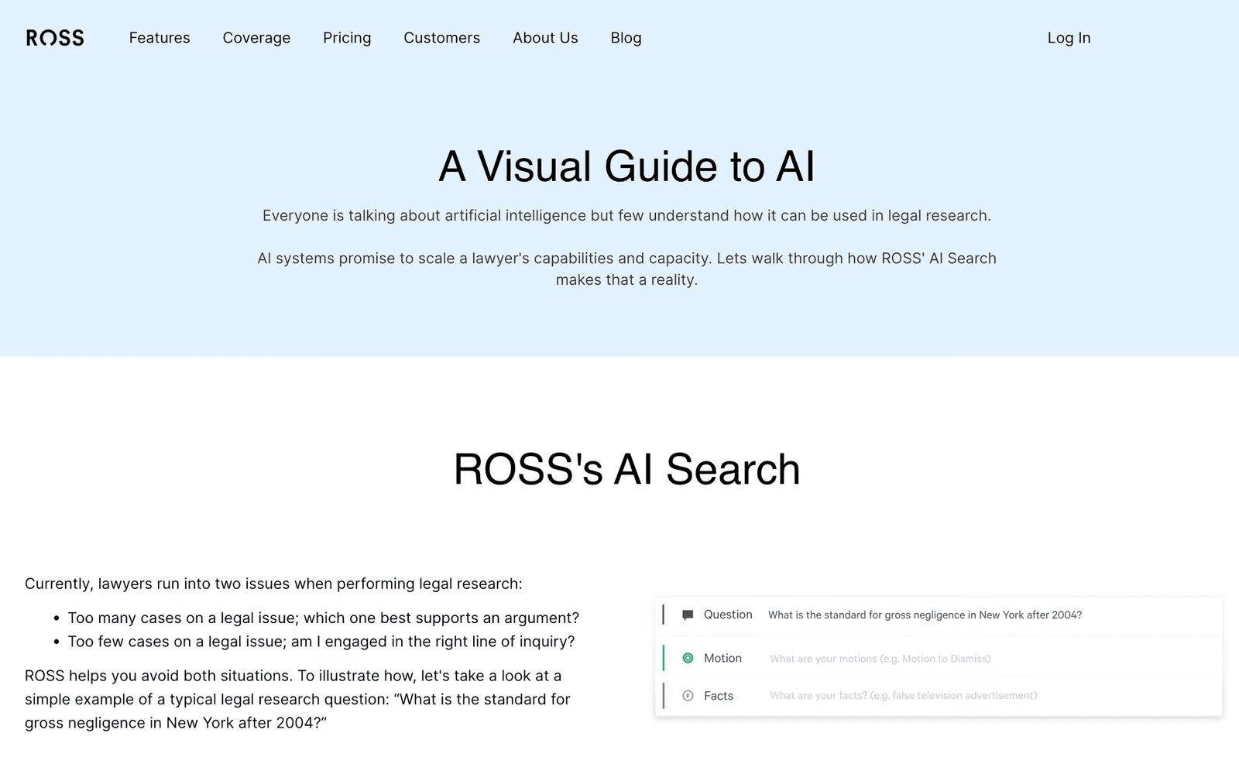Click the Motion label in search panel
This screenshot has height=757, width=1239.
coord(722,658)
